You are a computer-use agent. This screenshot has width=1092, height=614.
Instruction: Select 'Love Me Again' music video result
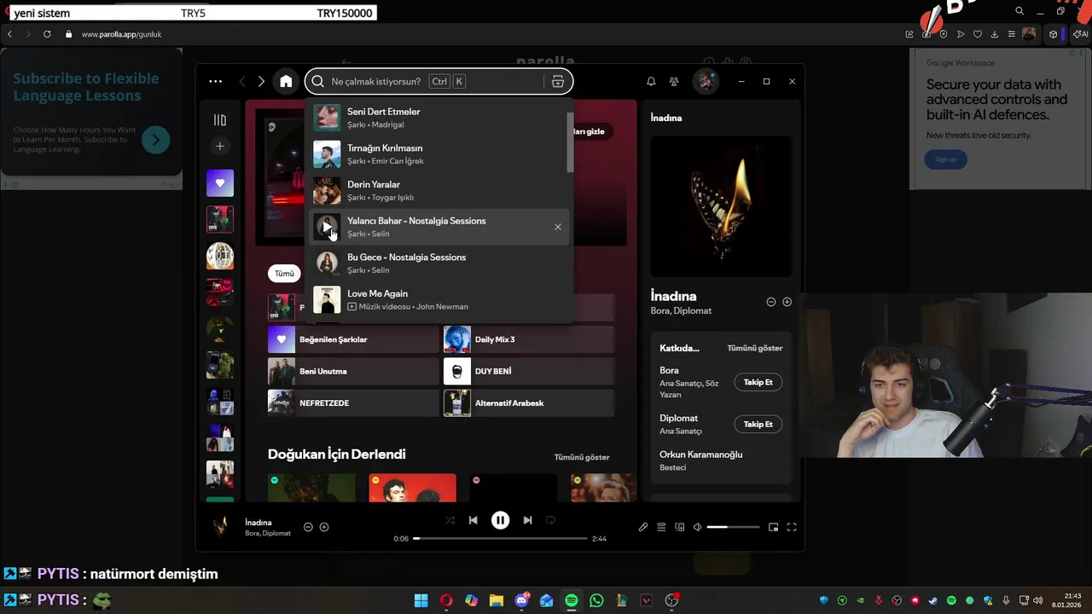tap(439, 299)
